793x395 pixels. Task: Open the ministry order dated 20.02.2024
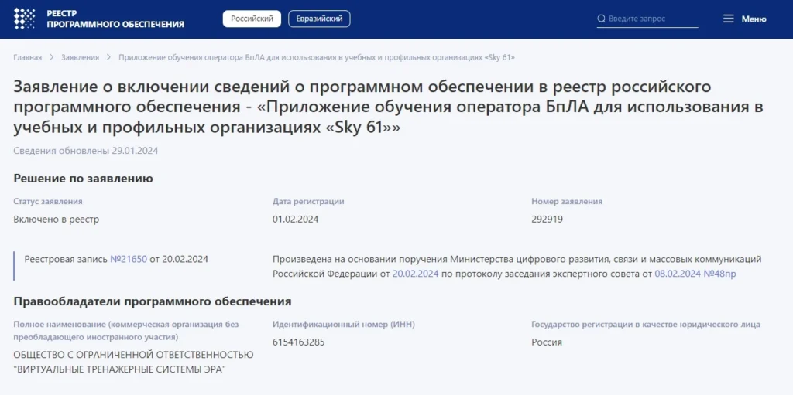pos(416,274)
